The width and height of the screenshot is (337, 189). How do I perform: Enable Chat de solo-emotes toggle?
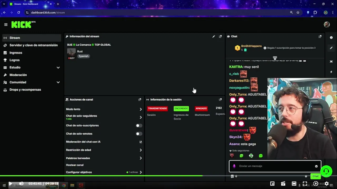[139, 134]
